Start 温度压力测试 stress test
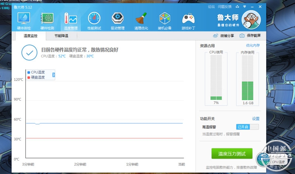295x174 pixels. pyautogui.click(x=232, y=153)
